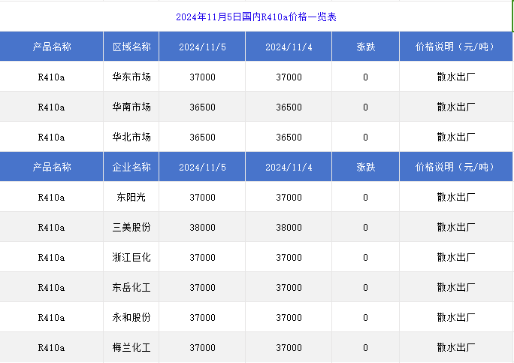Viewport: 514px width, 363px height.
Task: Click the 2024/11/5 price for 永和股份
Action: [x=202, y=318]
